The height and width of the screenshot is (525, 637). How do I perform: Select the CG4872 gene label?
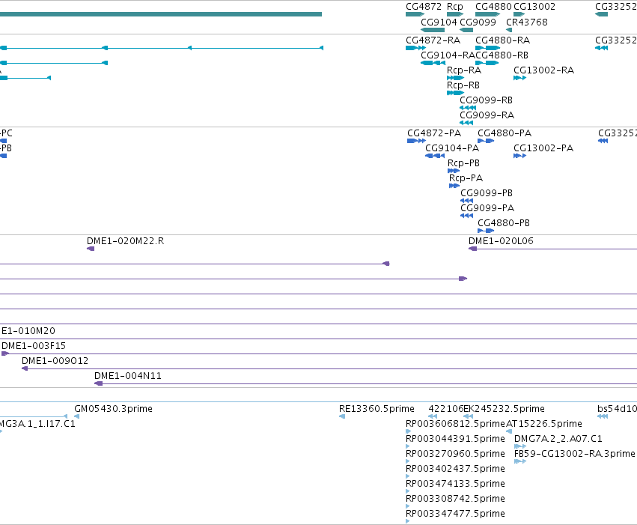(424, 7)
